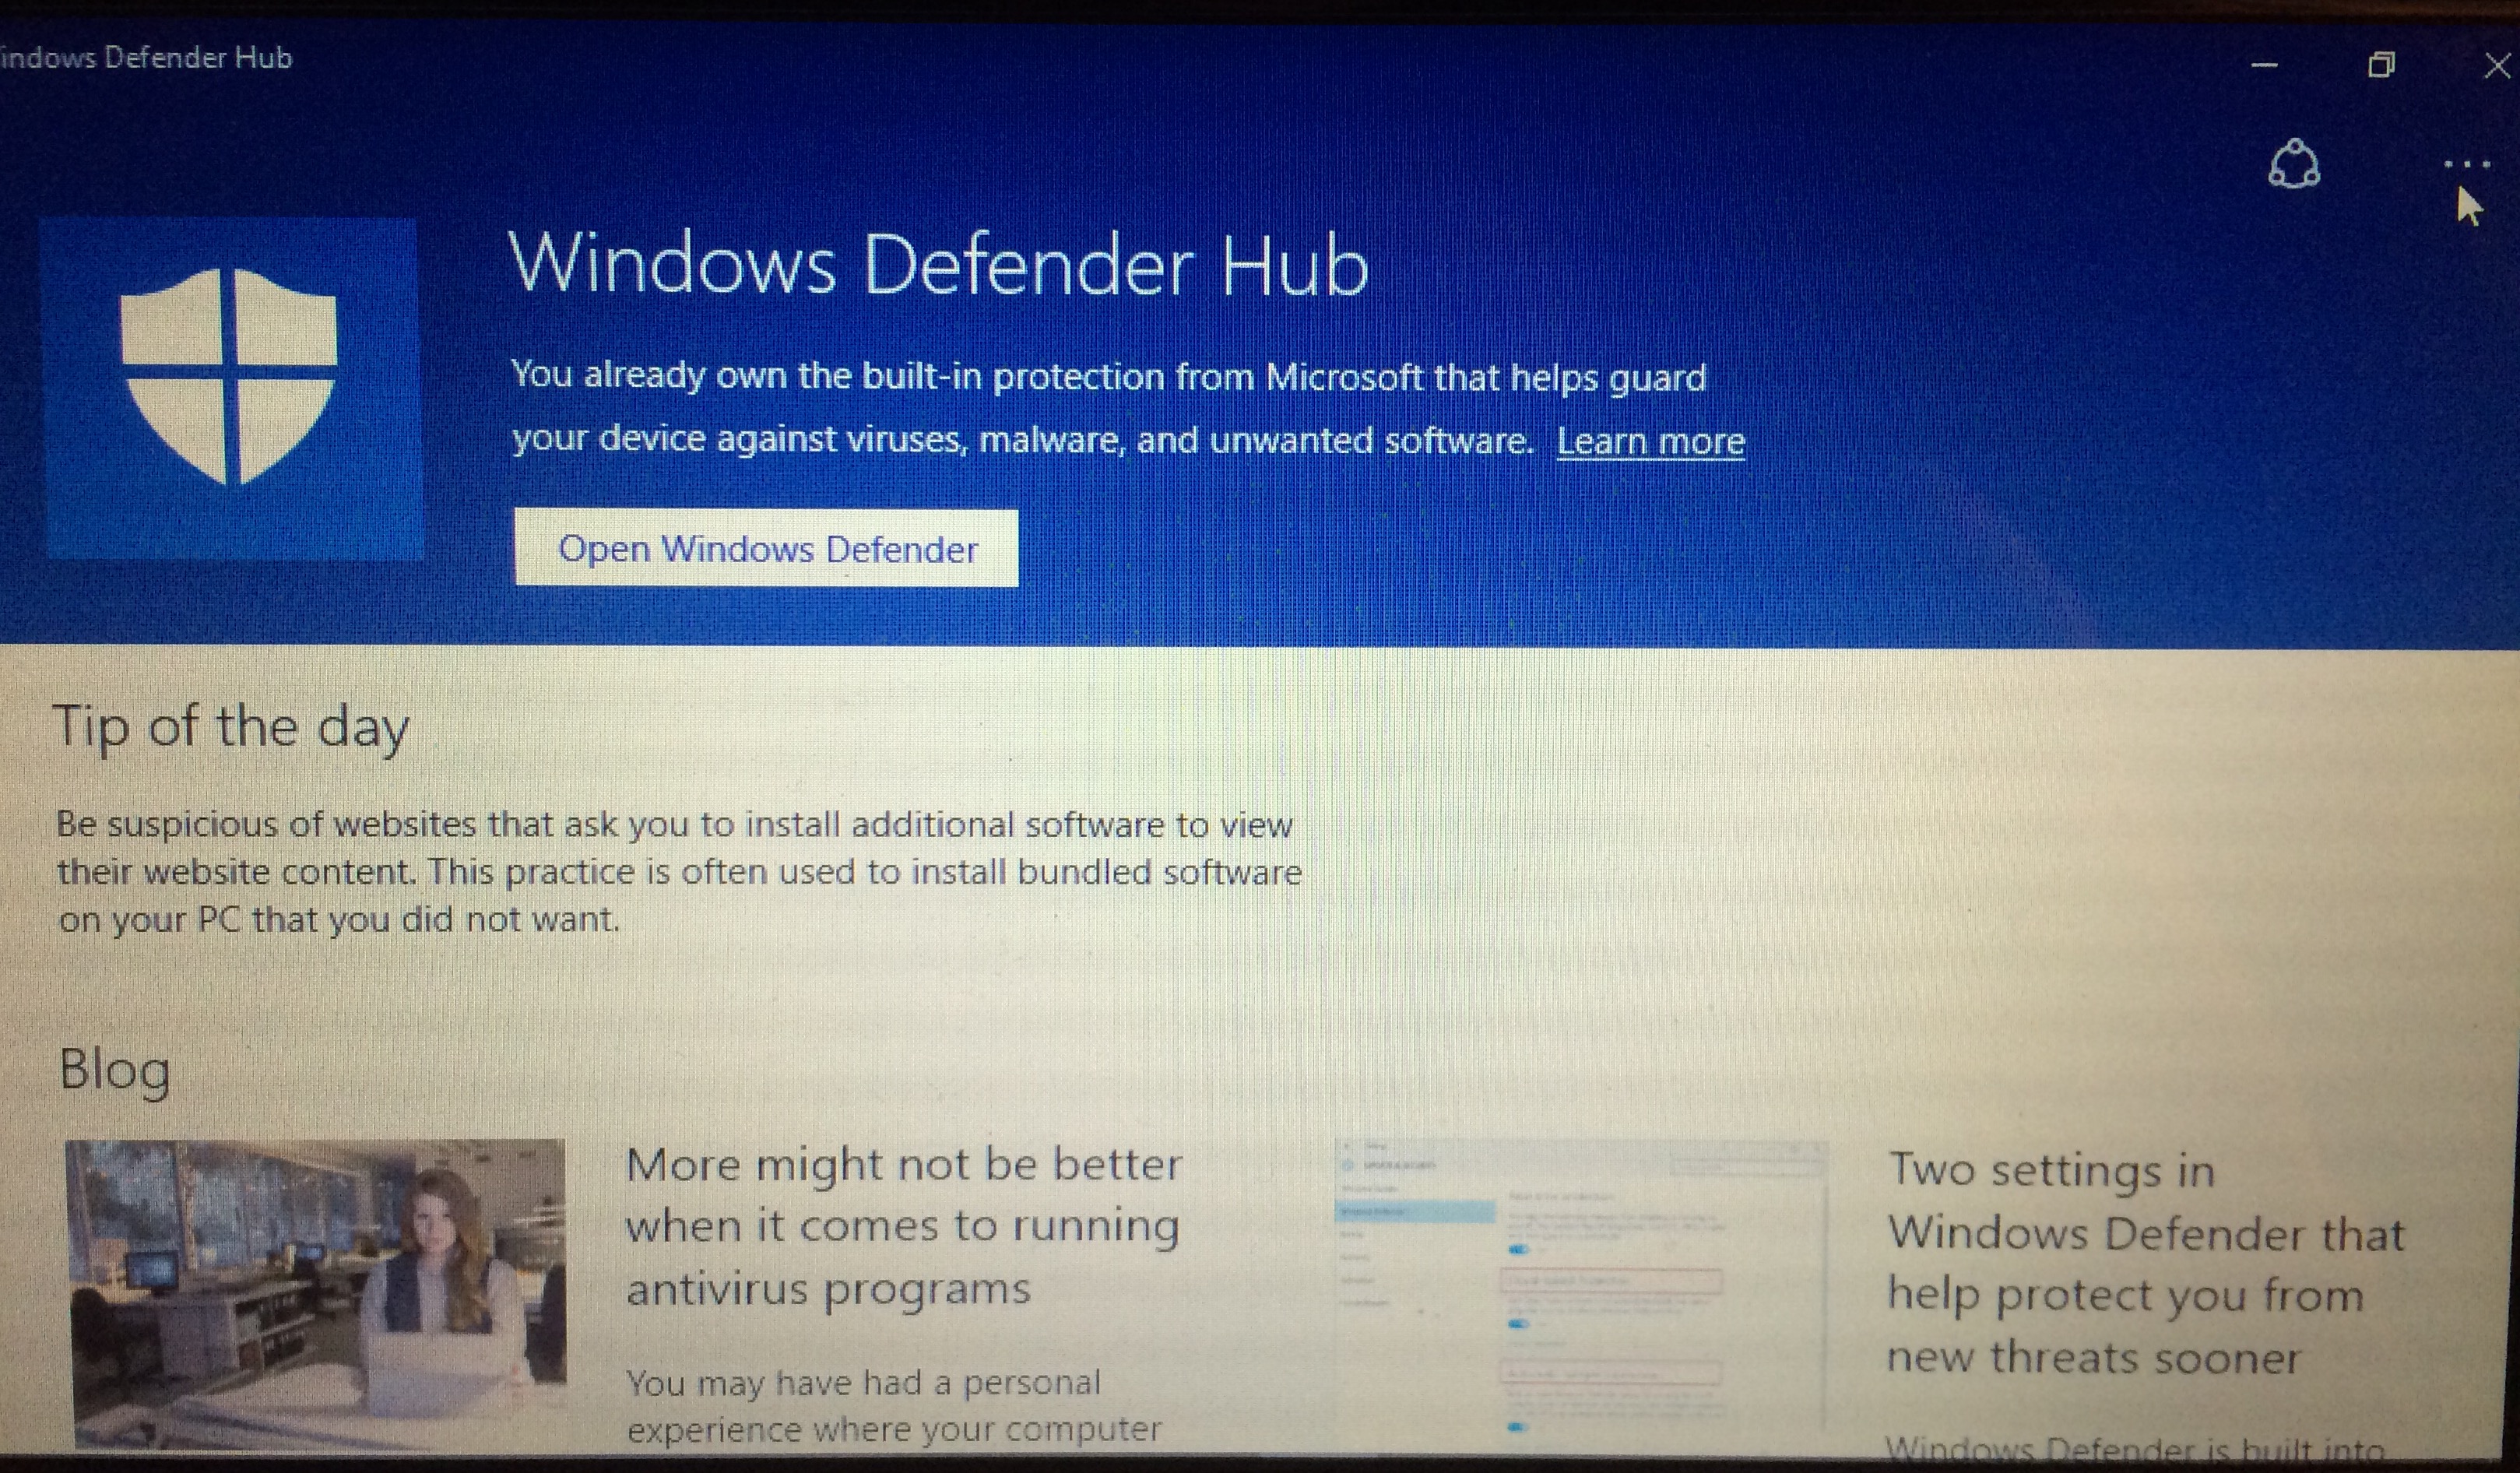Click the Blog section heading
Image resolution: width=2520 pixels, height=1473 pixels.
(115, 1069)
